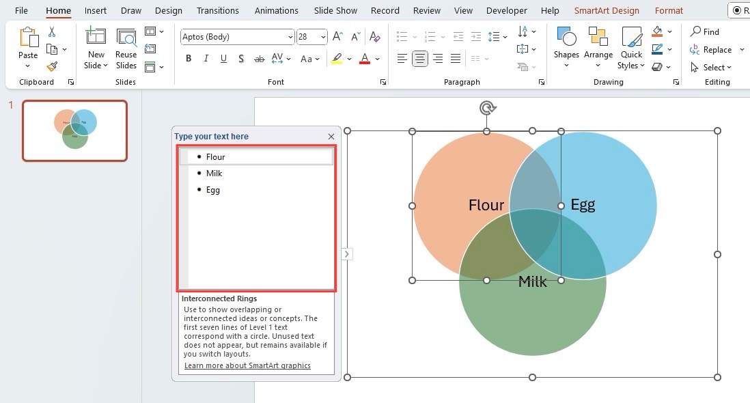Screen dimensions: 750x403
Task: Apply yellow text highlight color
Action: (337, 59)
